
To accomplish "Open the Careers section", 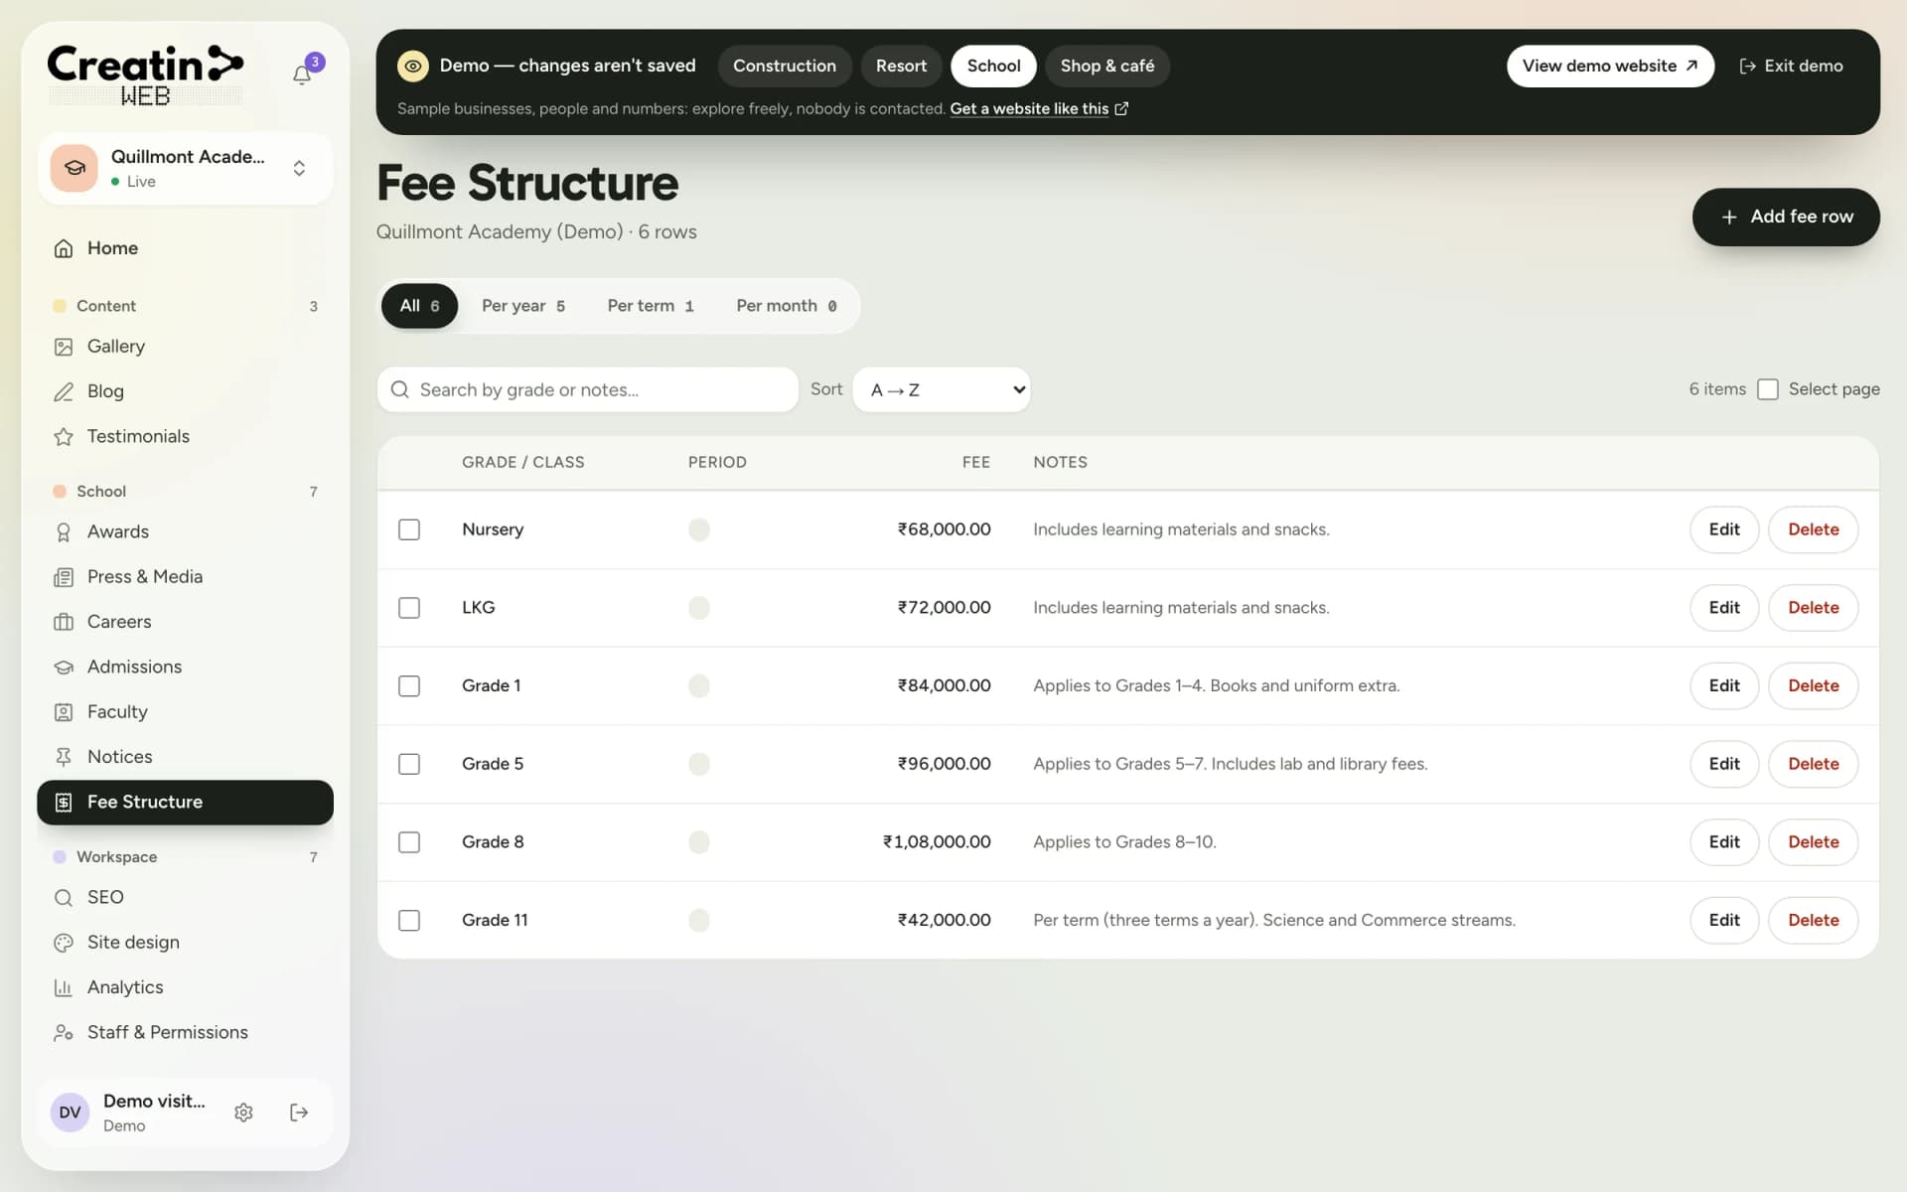I will 185,622.
